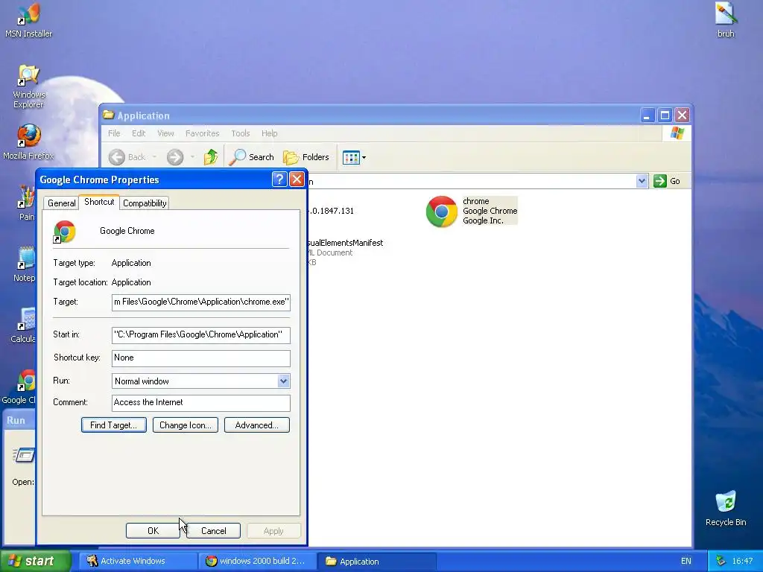Screen dimensions: 763x572
Task: Open the Notepad desktop shortcut
Action: pos(25,264)
